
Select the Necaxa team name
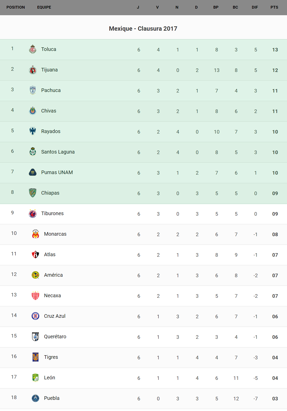(52, 295)
